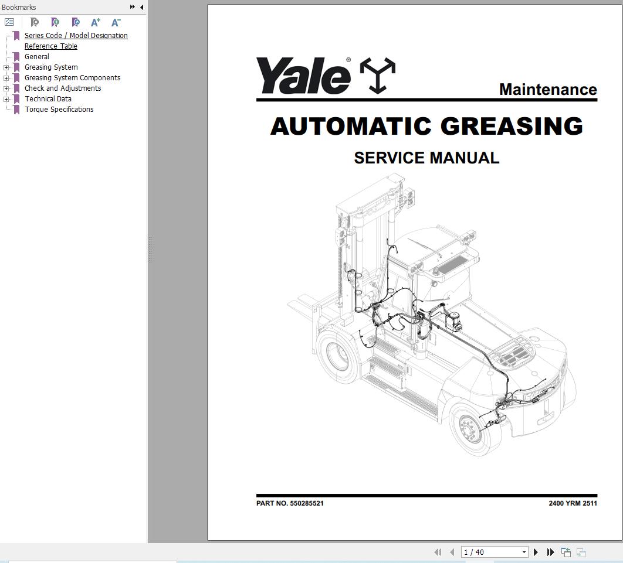Viewport: 623px width, 563px height.
Task: Select the Technical Data bookmark
Action: (x=48, y=98)
